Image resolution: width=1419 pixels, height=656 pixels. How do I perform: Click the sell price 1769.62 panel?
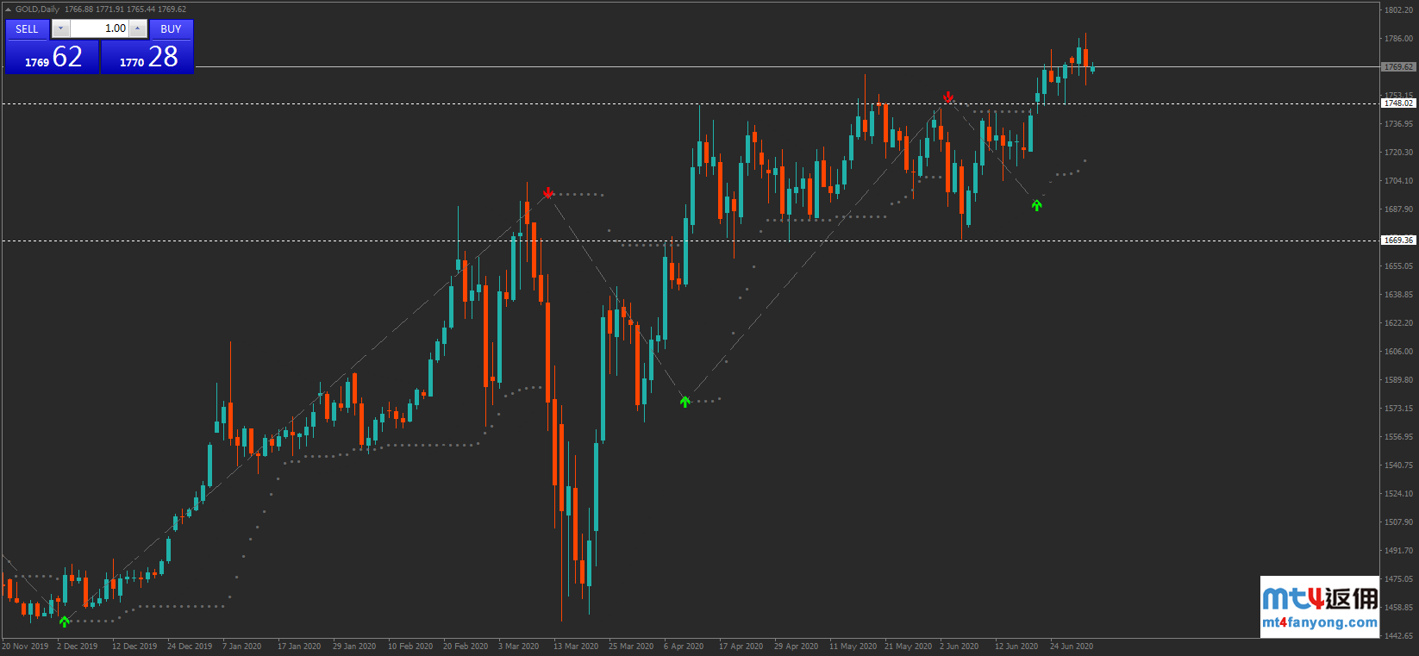(x=53, y=58)
